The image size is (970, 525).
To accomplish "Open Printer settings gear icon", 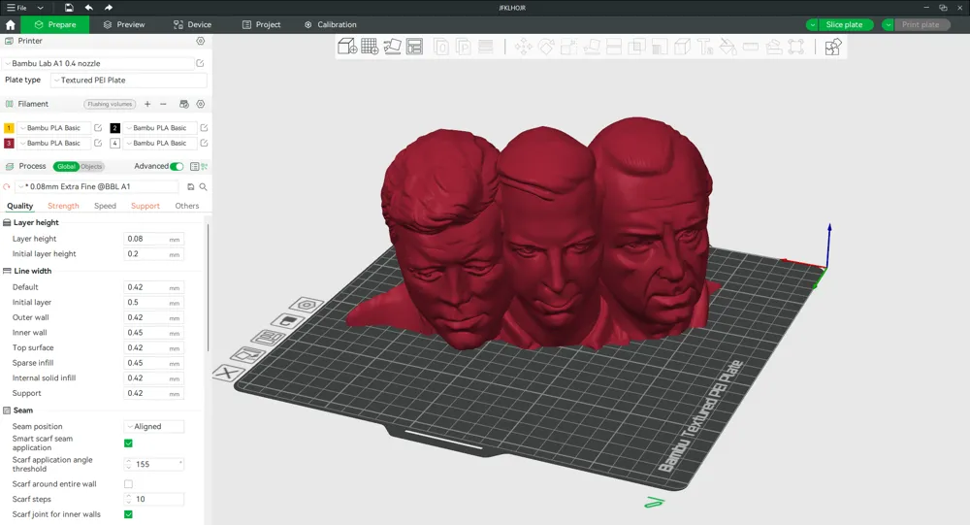I will coord(201,41).
